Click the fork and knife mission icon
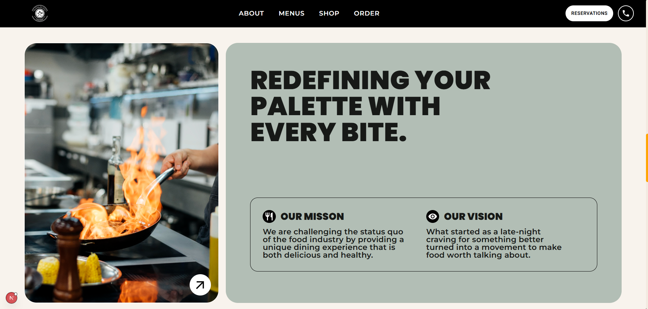This screenshot has width=648, height=309. pyautogui.click(x=269, y=216)
